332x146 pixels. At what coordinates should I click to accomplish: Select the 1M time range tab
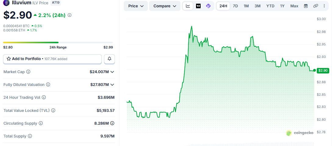click(246, 6)
